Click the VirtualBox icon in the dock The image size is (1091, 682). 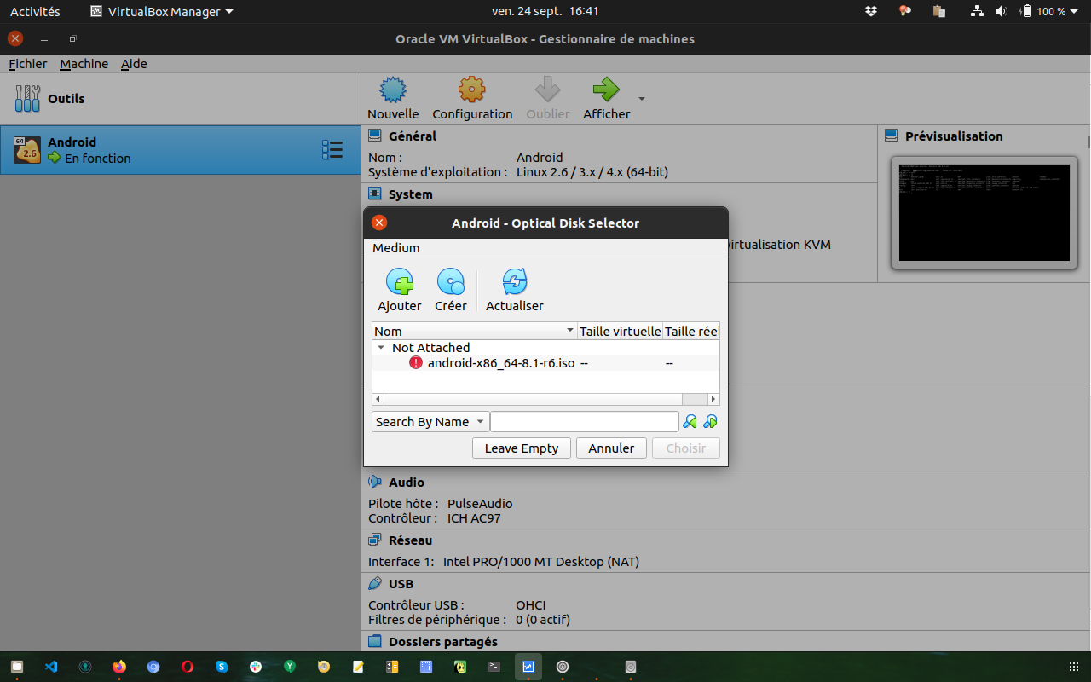pos(528,667)
